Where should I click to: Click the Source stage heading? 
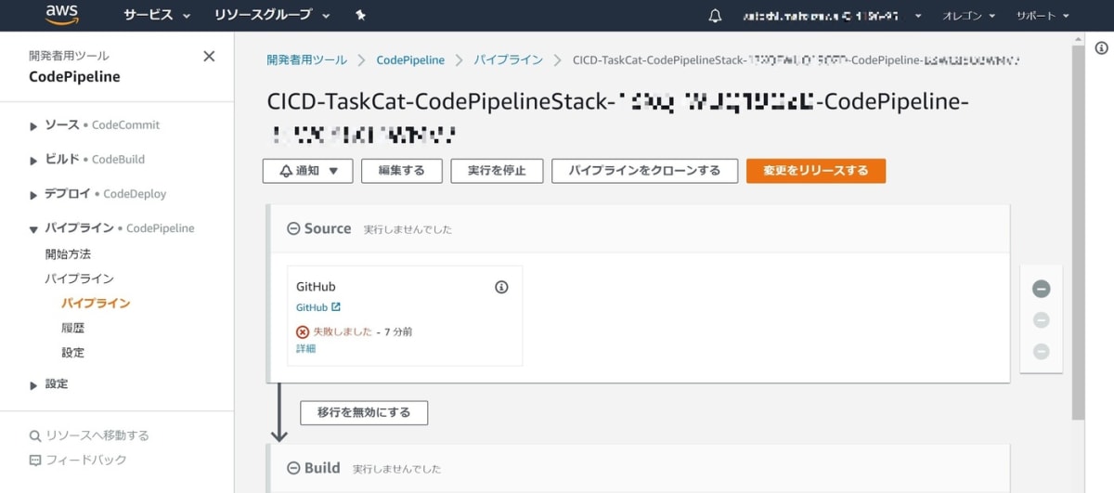point(328,228)
